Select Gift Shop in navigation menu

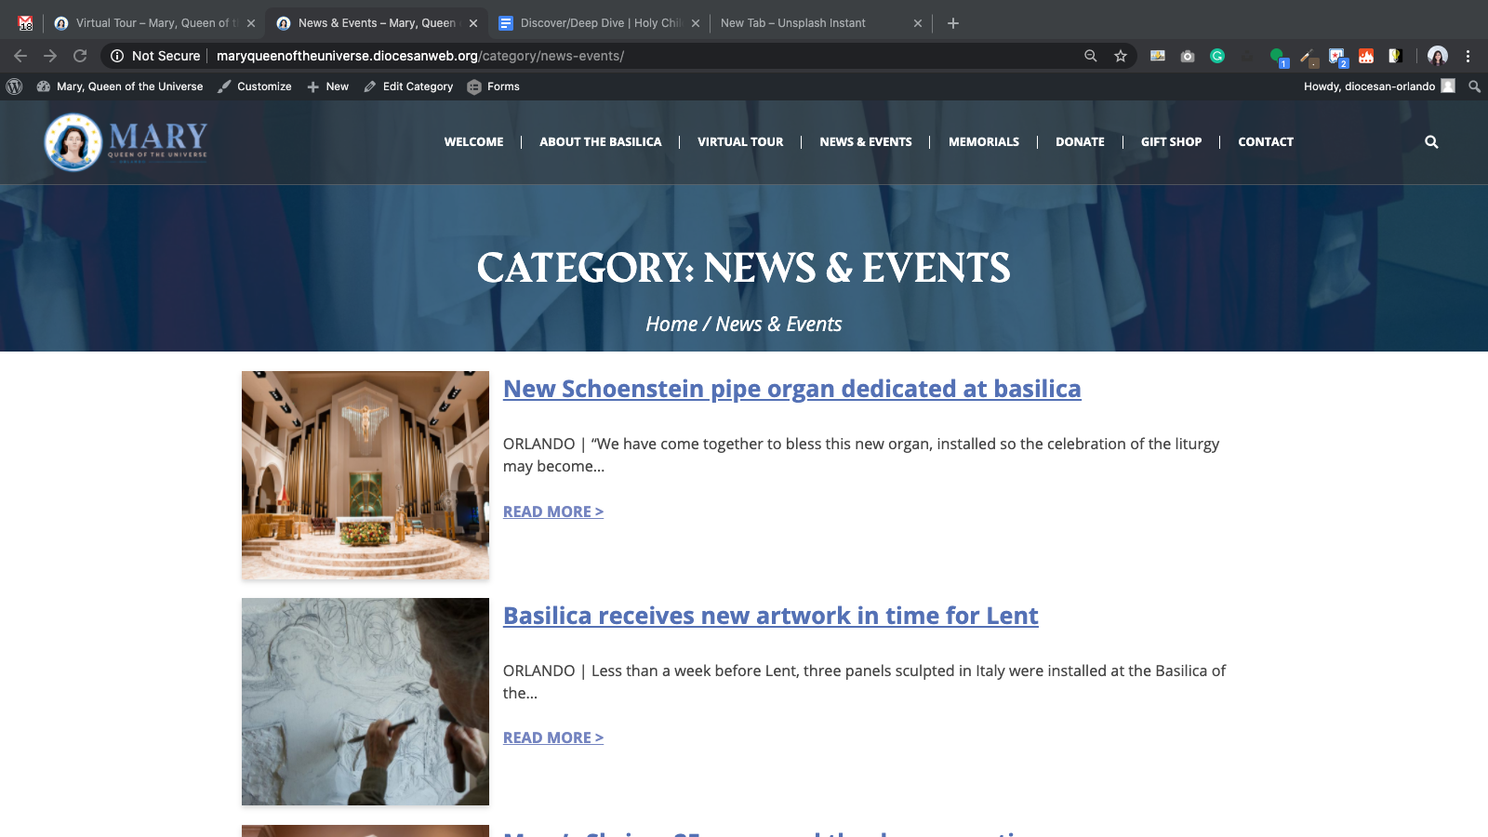[1171, 142]
